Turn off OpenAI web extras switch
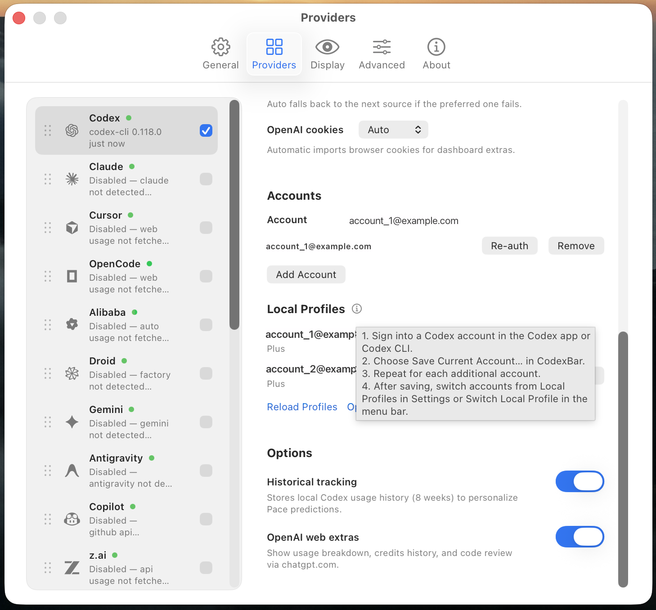 (580, 537)
